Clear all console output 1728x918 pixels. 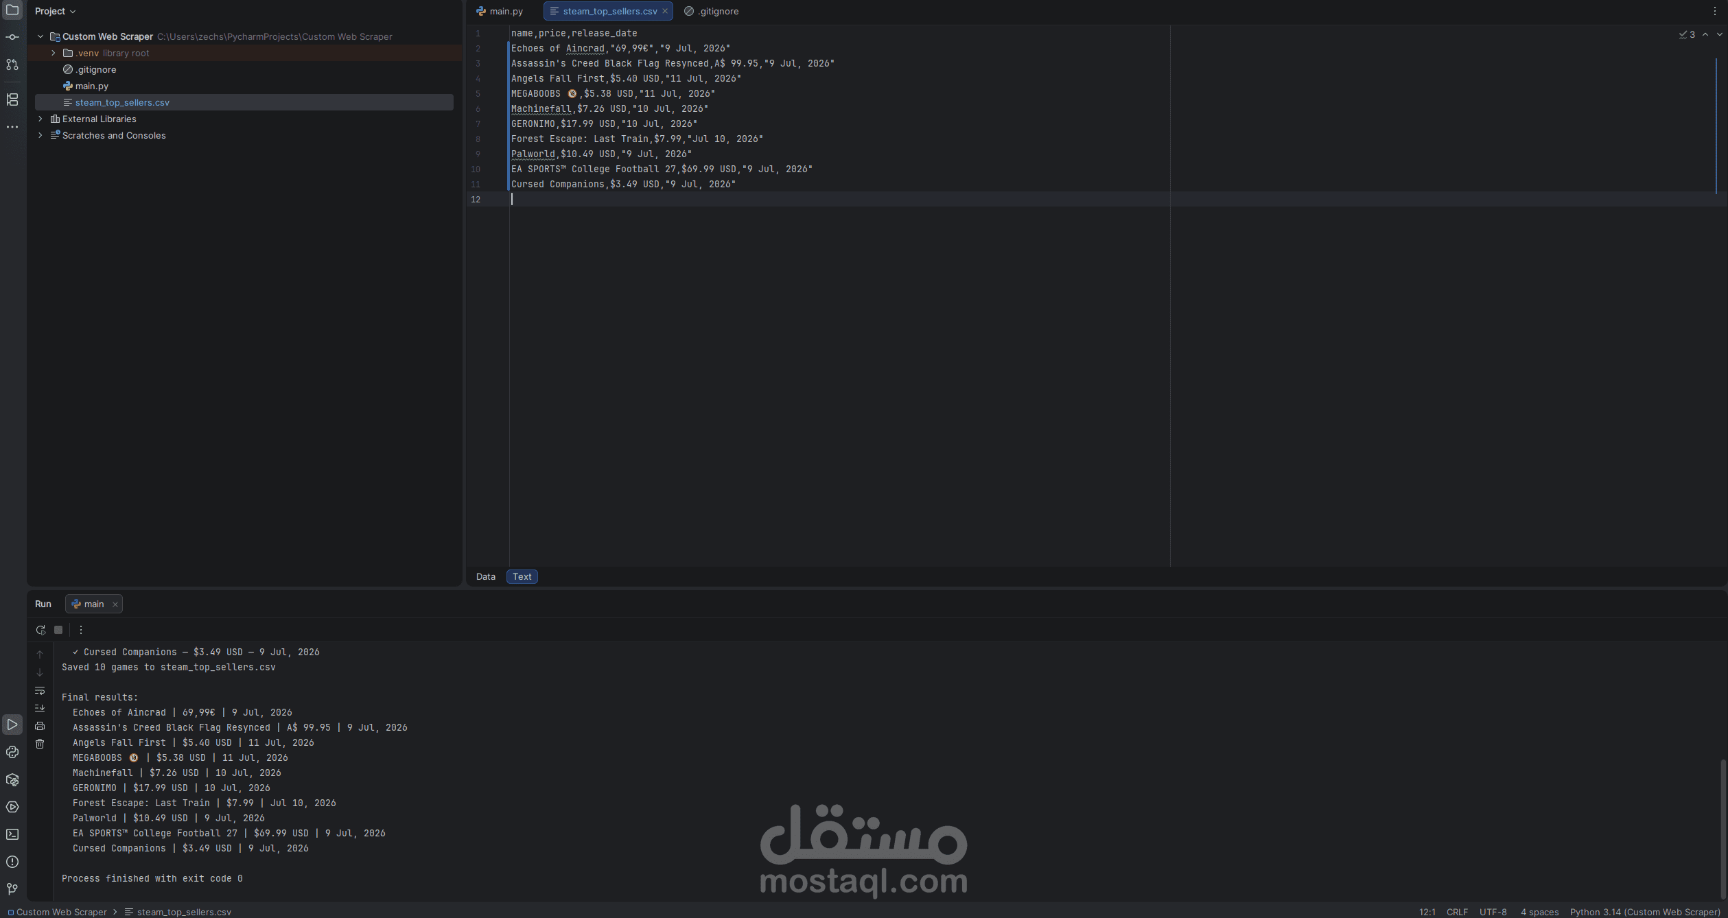40,744
